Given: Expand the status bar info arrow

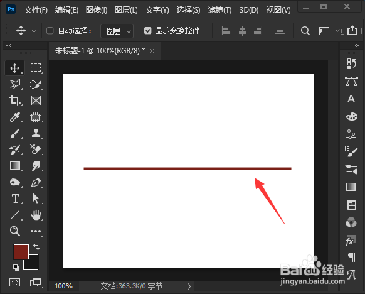Looking at the screenshot, I should coord(189,286).
